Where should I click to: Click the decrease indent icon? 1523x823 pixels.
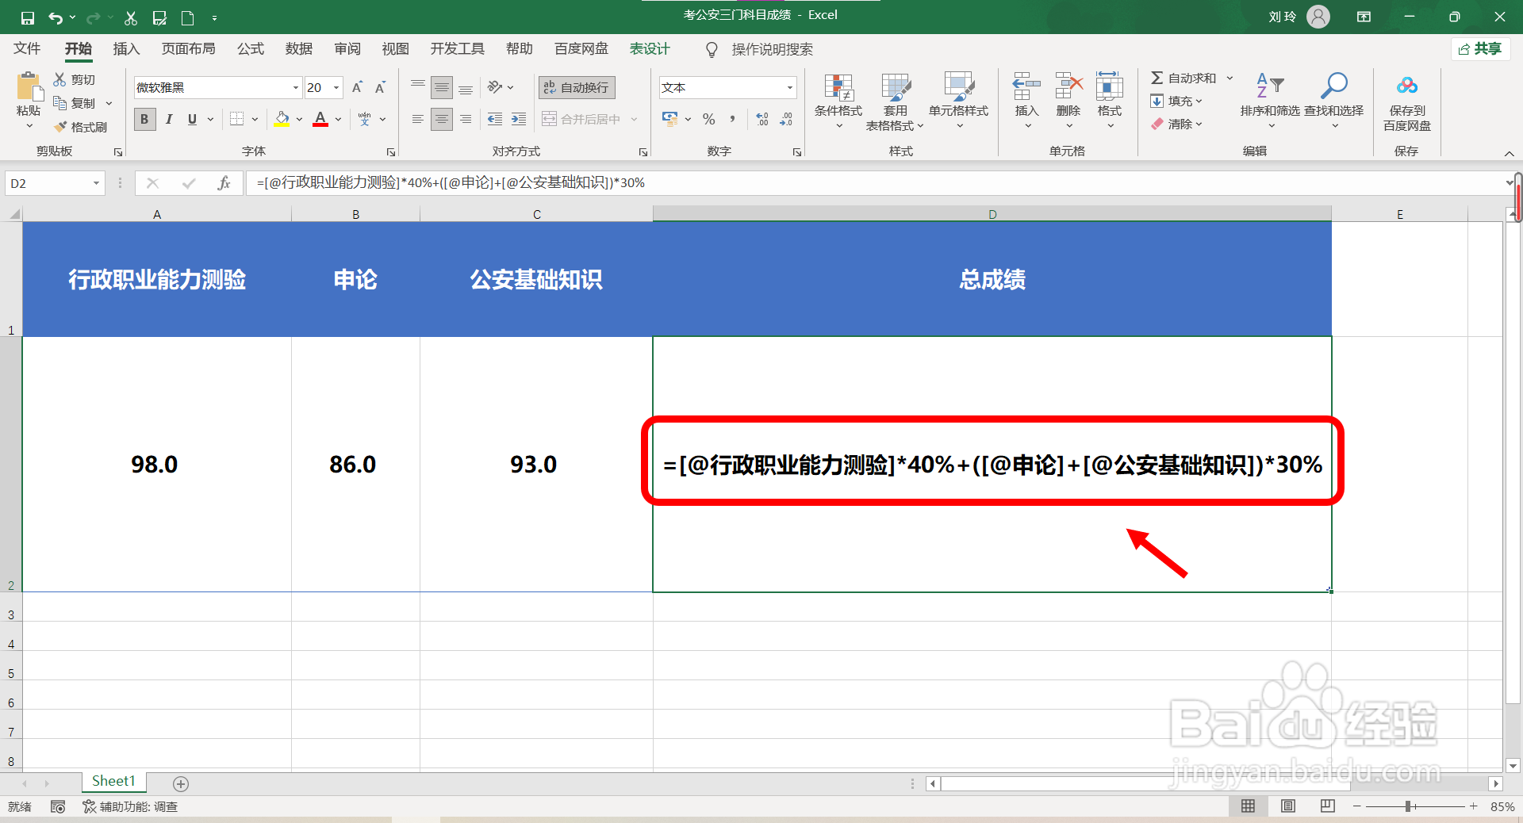(x=495, y=119)
